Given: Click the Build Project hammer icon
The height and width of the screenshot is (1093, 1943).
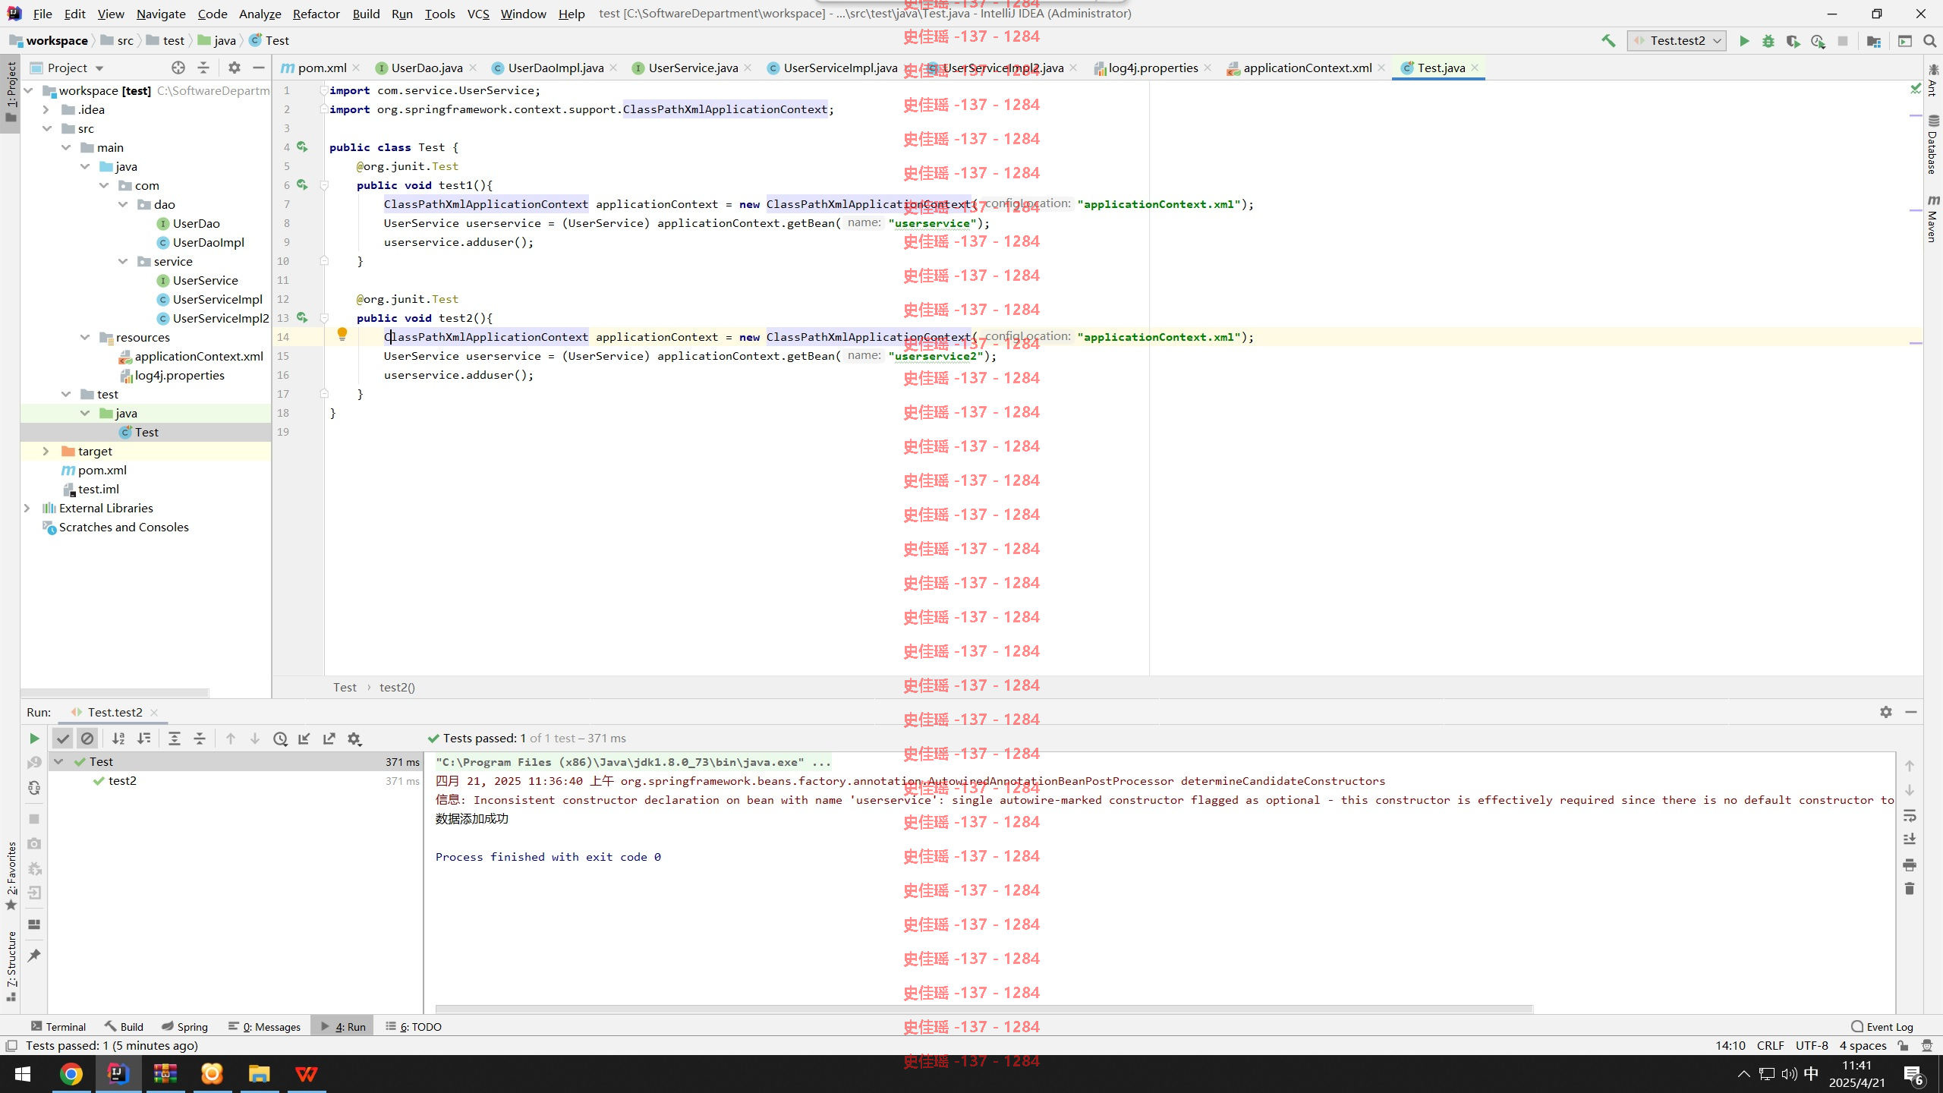Looking at the screenshot, I should coord(1608,41).
